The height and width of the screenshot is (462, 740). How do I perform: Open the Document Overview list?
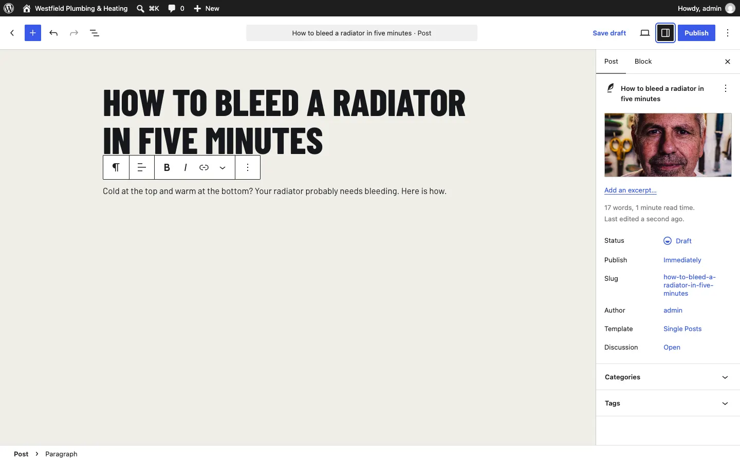pos(95,33)
